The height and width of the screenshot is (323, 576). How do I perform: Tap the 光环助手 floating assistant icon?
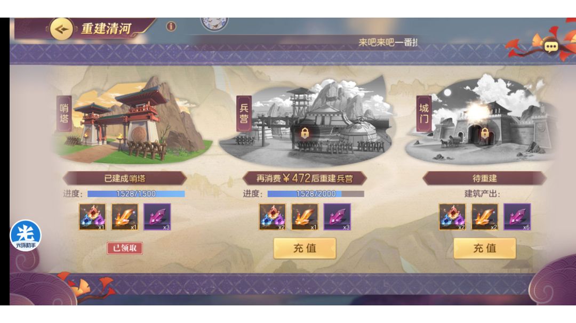point(26,235)
